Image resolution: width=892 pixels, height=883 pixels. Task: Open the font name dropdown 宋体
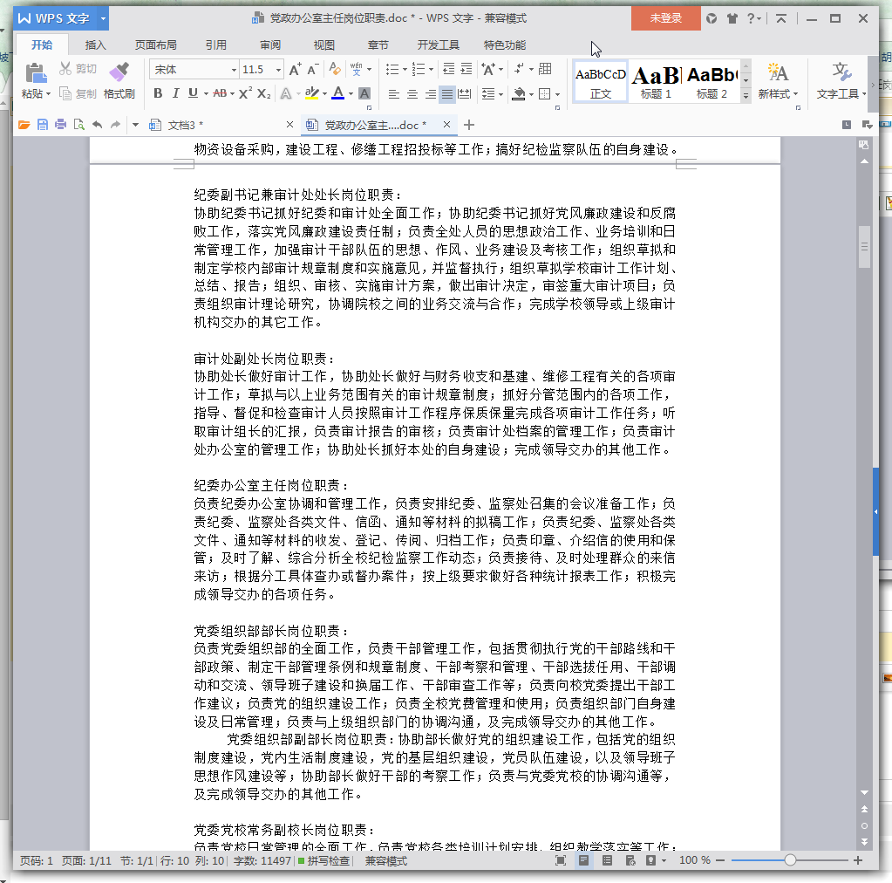tap(233, 70)
